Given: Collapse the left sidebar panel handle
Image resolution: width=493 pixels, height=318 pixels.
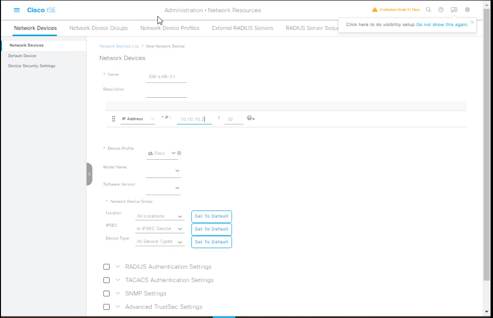Looking at the screenshot, I should coord(90,174).
